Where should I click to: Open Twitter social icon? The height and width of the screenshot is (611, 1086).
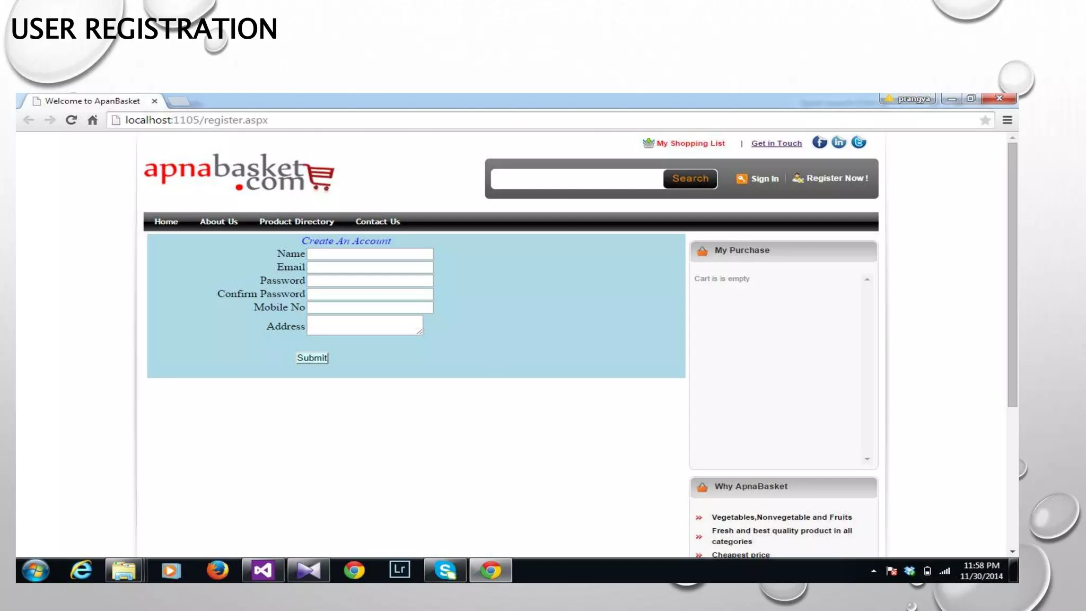click(x=859, y=142)
